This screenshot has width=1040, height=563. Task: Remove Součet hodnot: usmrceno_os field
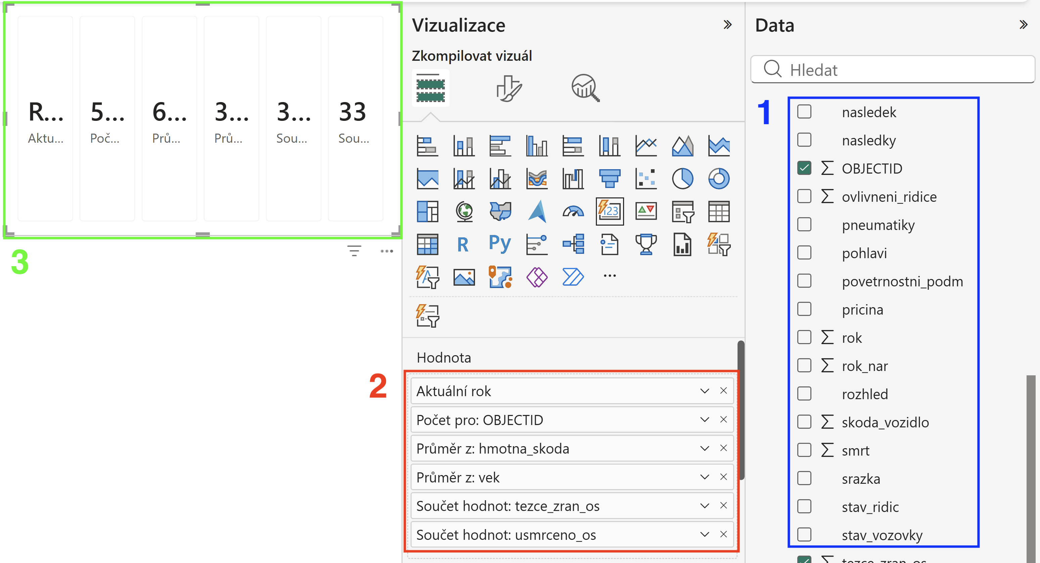click(723, 534)
